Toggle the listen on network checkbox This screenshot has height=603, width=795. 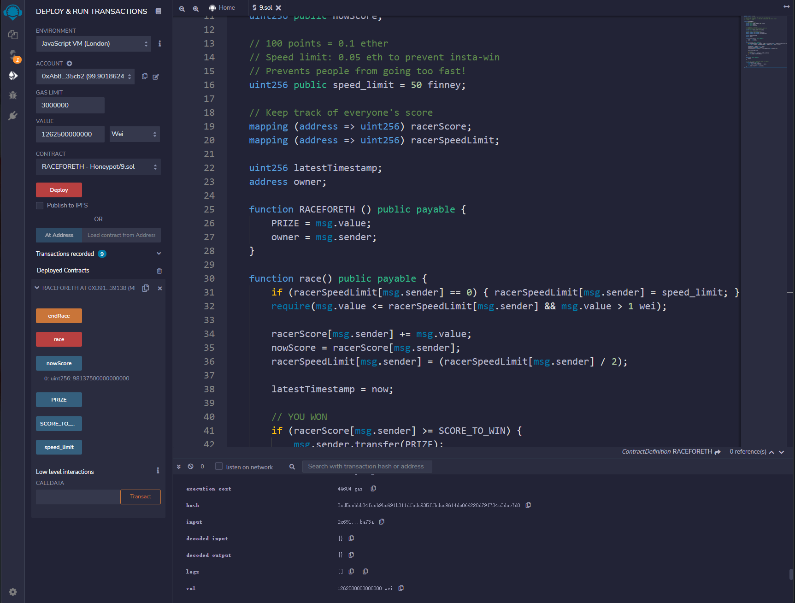coord(219,467)
